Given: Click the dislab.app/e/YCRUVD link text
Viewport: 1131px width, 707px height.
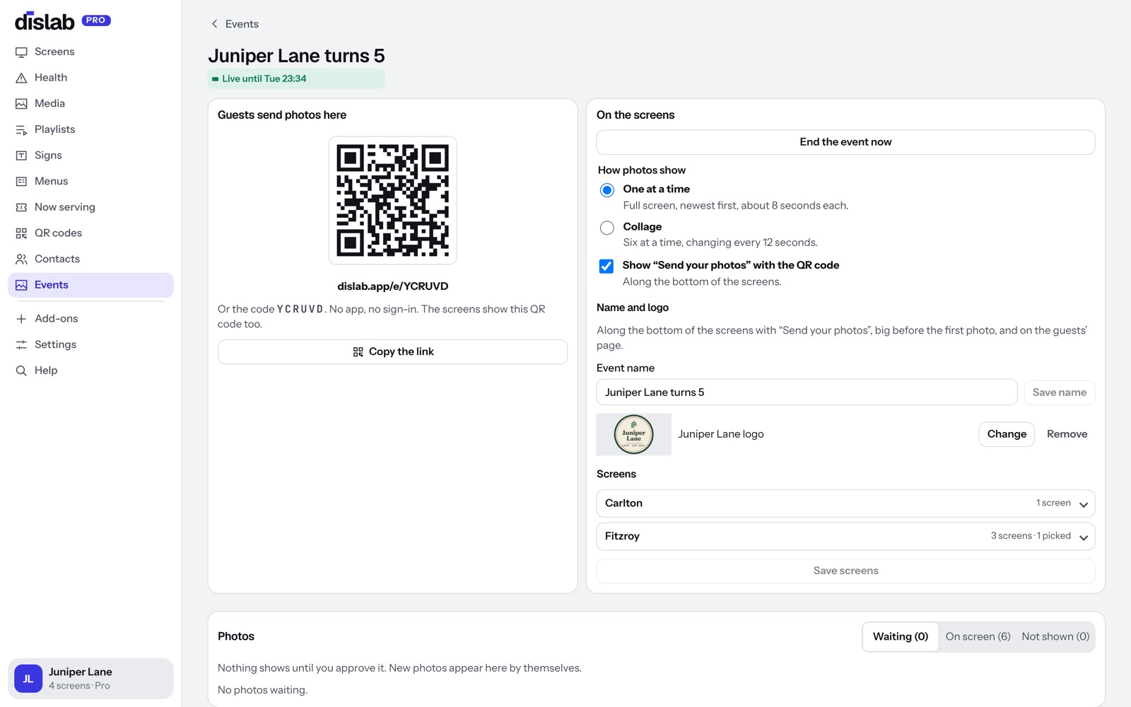Looking at the screenshot, I should pyautogui.click(x=392, y=286).
